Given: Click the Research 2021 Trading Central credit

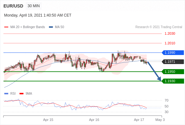Looking at the screenshot, I should (x=159, y=27).
